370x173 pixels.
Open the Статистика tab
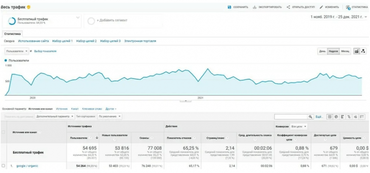pos(12,34)
